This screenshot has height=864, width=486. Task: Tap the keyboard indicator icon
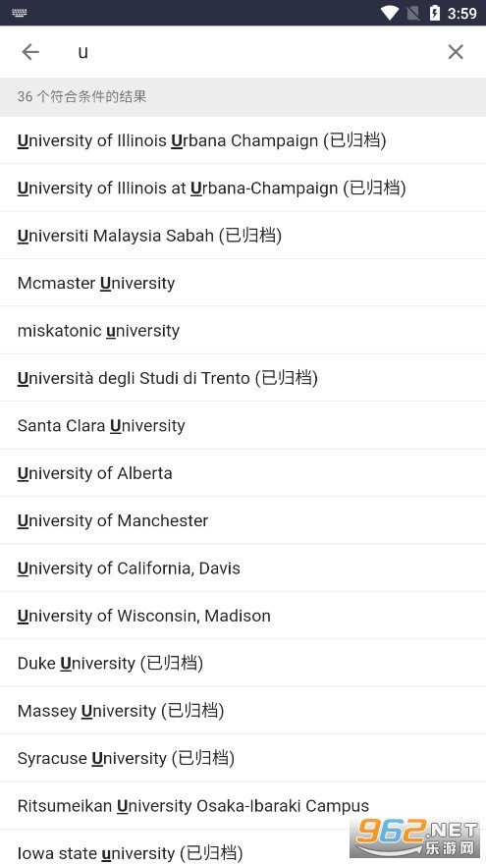pos(20,13)
